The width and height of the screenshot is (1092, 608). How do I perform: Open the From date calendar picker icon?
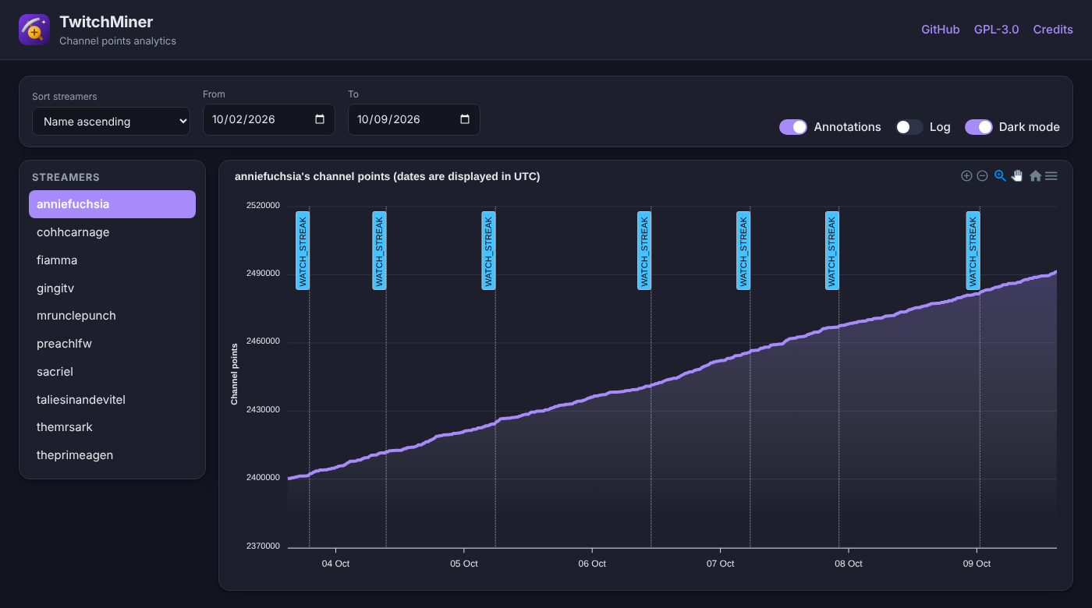coord(320,119)
